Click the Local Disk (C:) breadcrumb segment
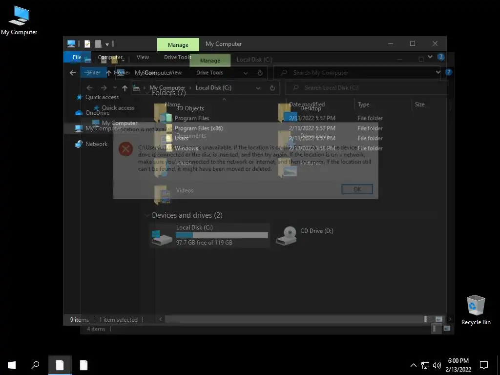This screenshot has width=500, height=375. [213, 88]
